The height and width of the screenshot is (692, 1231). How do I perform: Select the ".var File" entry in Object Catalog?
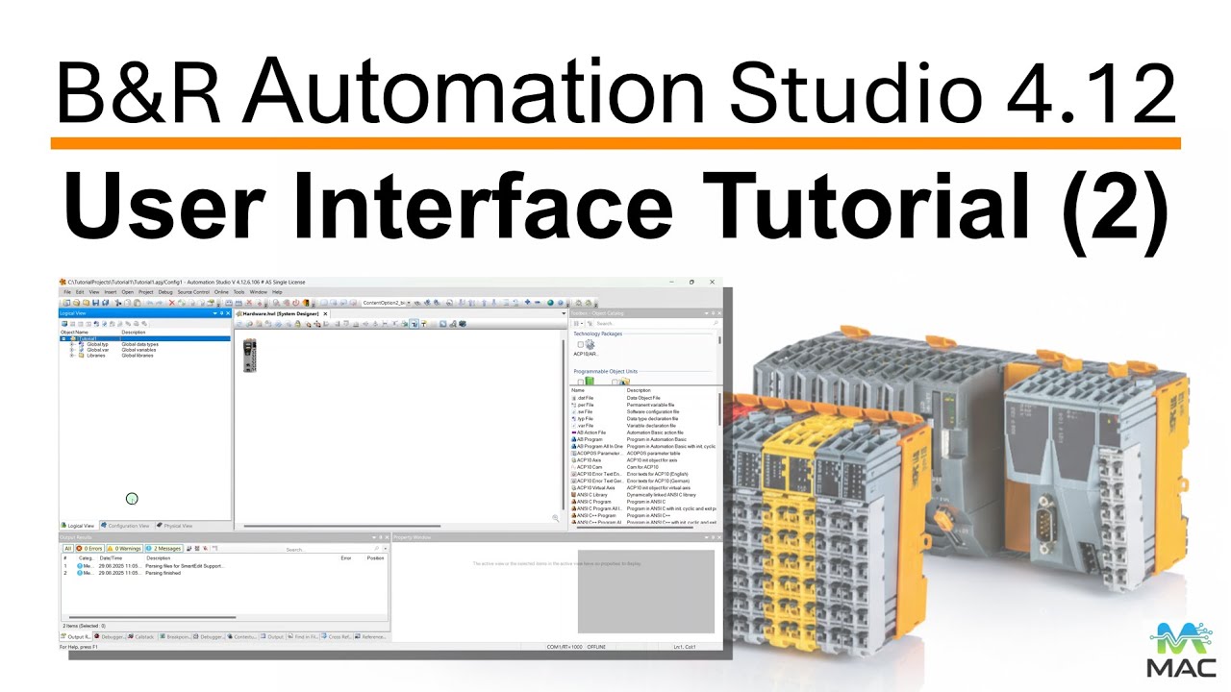585,426
